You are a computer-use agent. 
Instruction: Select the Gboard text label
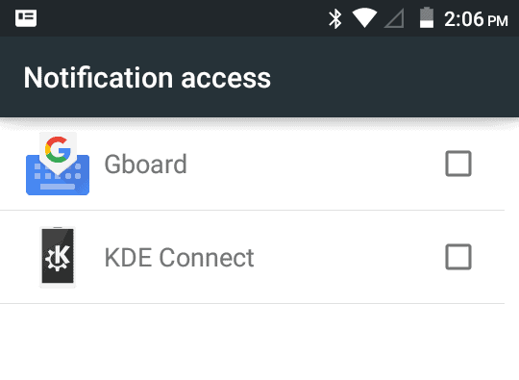[146, 164]
